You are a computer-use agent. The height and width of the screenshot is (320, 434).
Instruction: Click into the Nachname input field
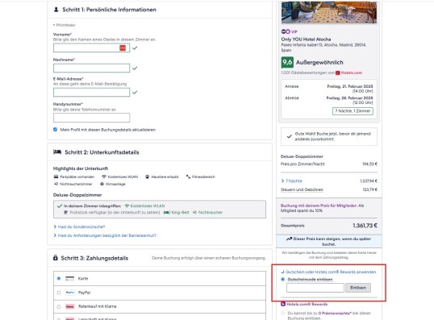(91, 68)
